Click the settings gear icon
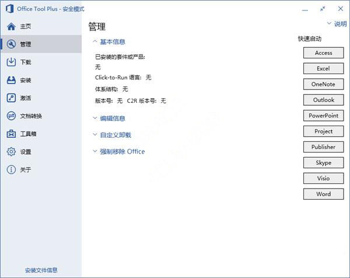 [x=10, y=152]
